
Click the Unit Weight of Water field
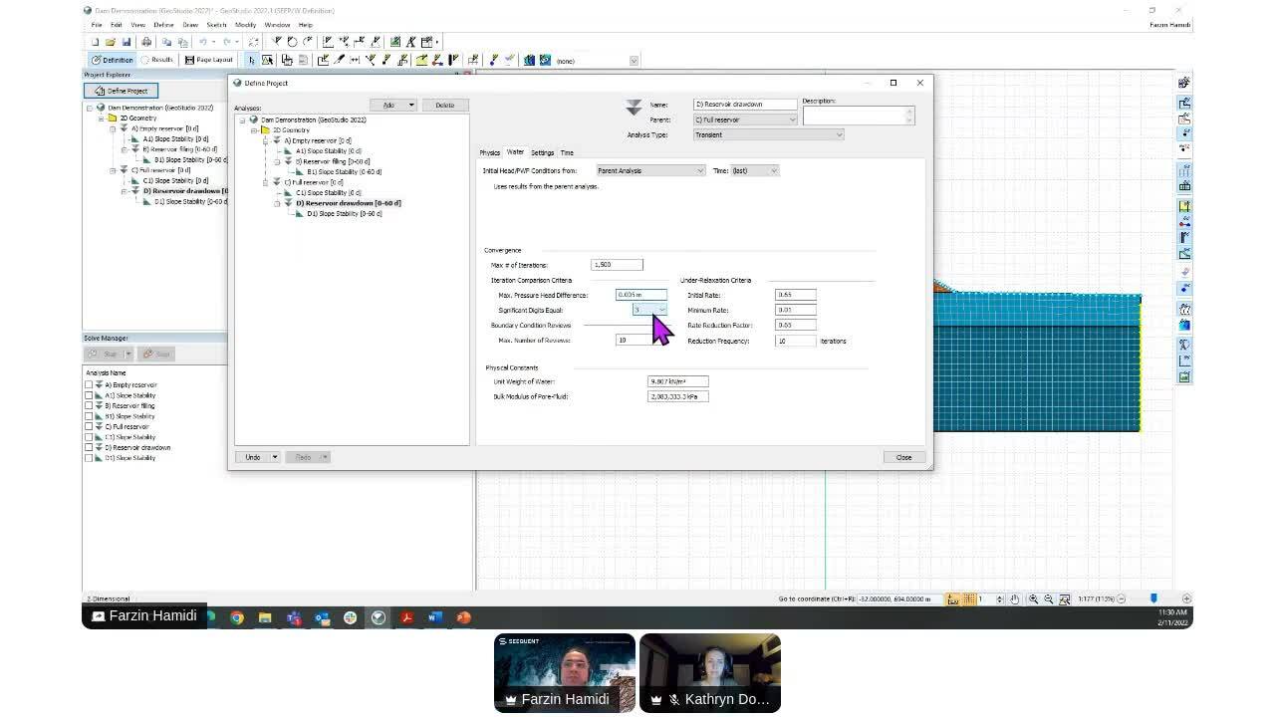(x=677, y=381)
